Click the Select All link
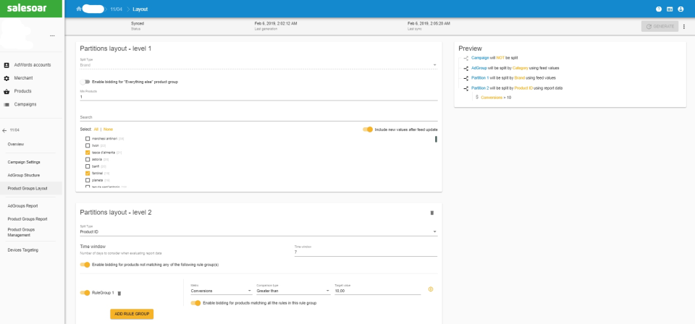Image resolution: width=695 pixels, height=324 pixels. [x=96, y=129]
